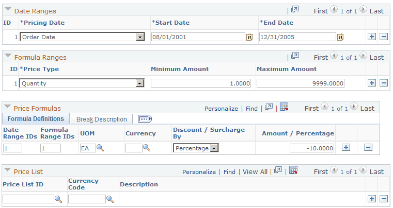Collapse the Date Ranges section
The image size is (393, 208).
point(8,9)
